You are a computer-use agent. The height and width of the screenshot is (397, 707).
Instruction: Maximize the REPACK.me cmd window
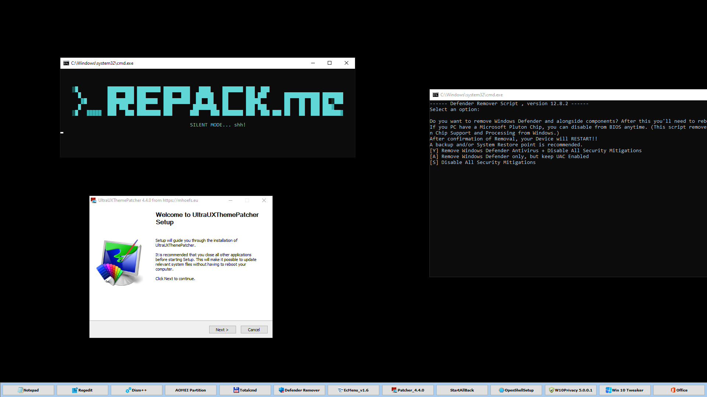tap(330, 63)
